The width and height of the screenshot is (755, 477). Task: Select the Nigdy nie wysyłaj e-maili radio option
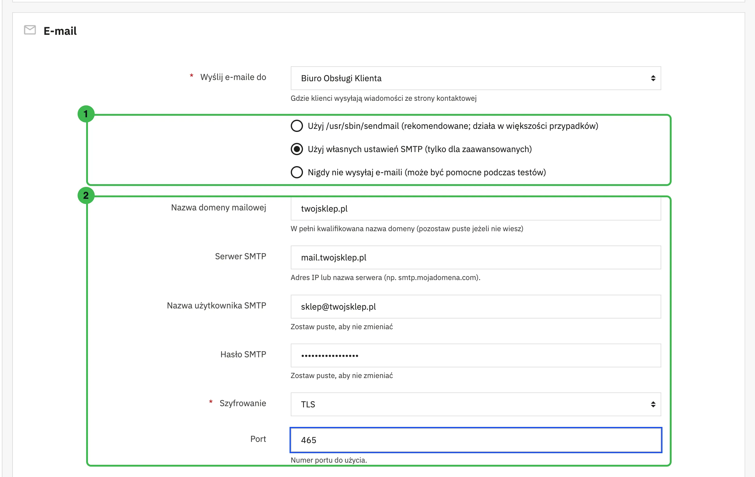click(297, 172)
